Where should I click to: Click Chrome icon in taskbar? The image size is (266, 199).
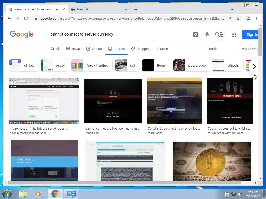(55, 194)
